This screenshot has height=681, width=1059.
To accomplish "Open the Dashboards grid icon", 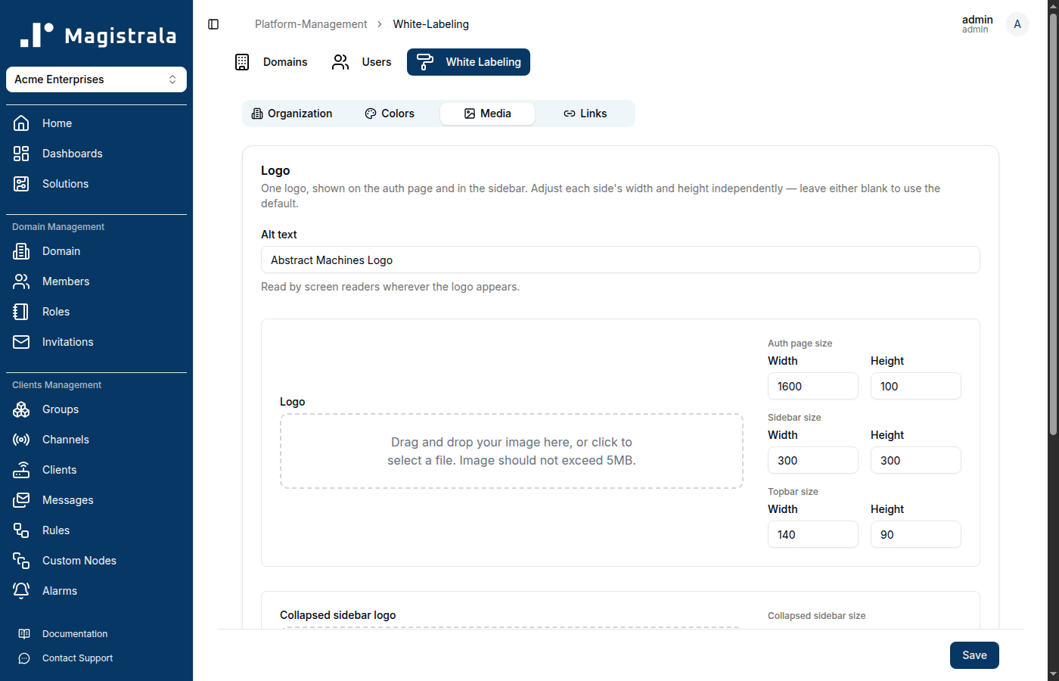I will pos(21,154).
